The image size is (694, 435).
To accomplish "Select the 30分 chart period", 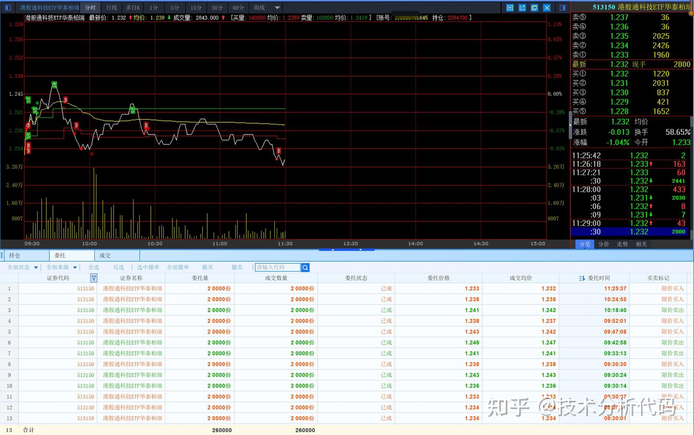I will click(217, 8).
